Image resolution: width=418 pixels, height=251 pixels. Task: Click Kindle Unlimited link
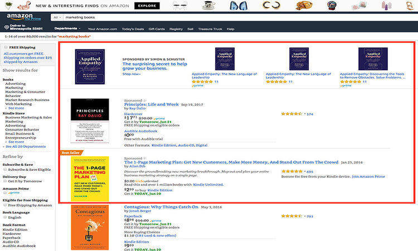coord(208,184)
